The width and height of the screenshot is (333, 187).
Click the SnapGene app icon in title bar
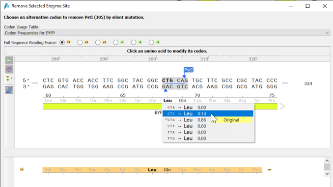coord(6,6)
